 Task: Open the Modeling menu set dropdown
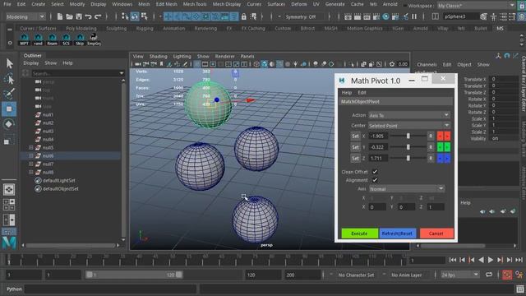click(x=25, y=16)
